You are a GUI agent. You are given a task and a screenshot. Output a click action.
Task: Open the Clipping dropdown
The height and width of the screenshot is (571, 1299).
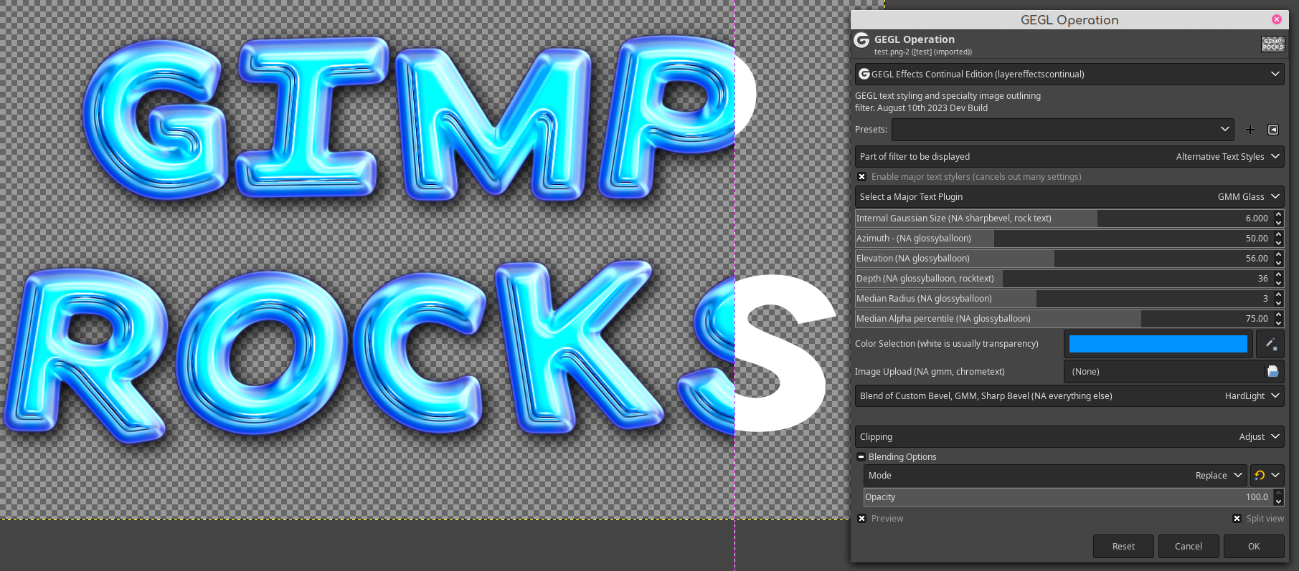pos(1069,436)
